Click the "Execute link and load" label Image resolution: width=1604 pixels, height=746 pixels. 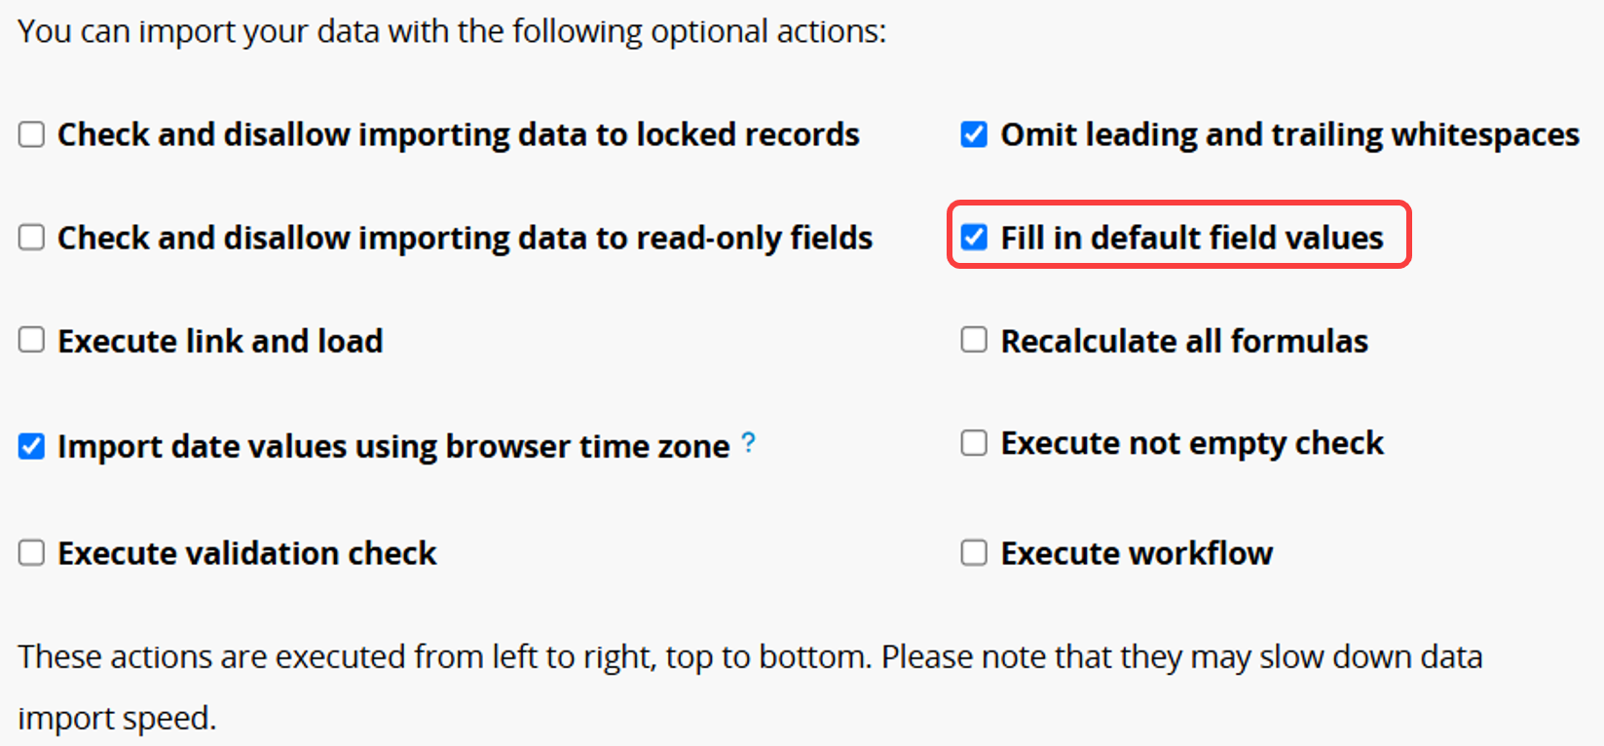pyautogui.click(x=220, y=341)
